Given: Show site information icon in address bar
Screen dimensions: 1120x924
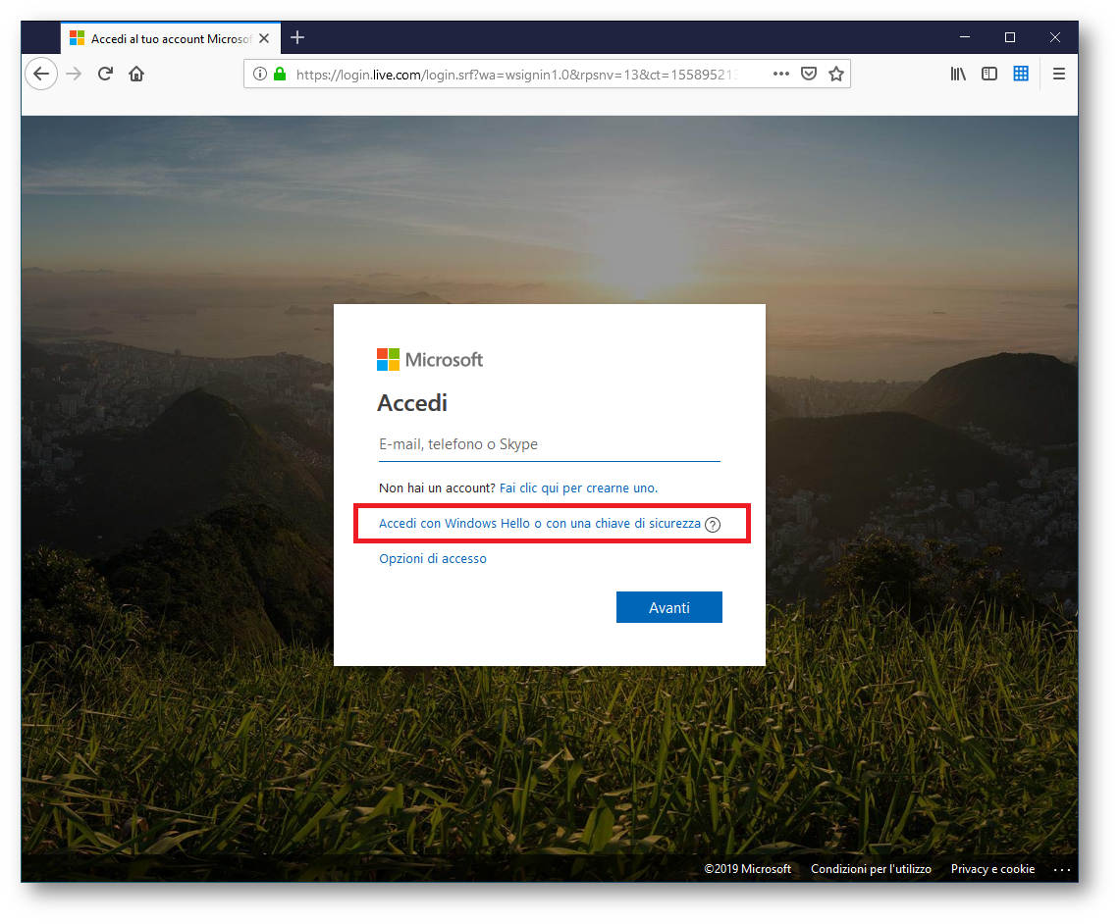Looking at the screenshot, I should [260, 74].
